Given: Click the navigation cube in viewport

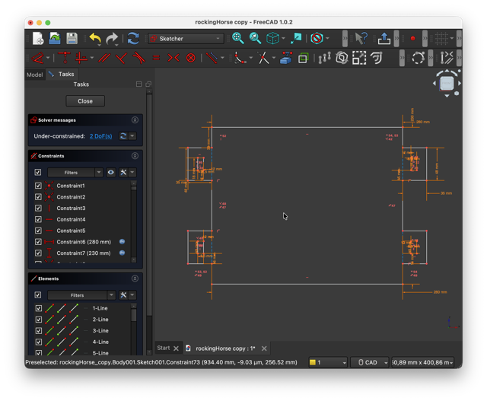Looking at the screenshot, I should click(447, 84).
